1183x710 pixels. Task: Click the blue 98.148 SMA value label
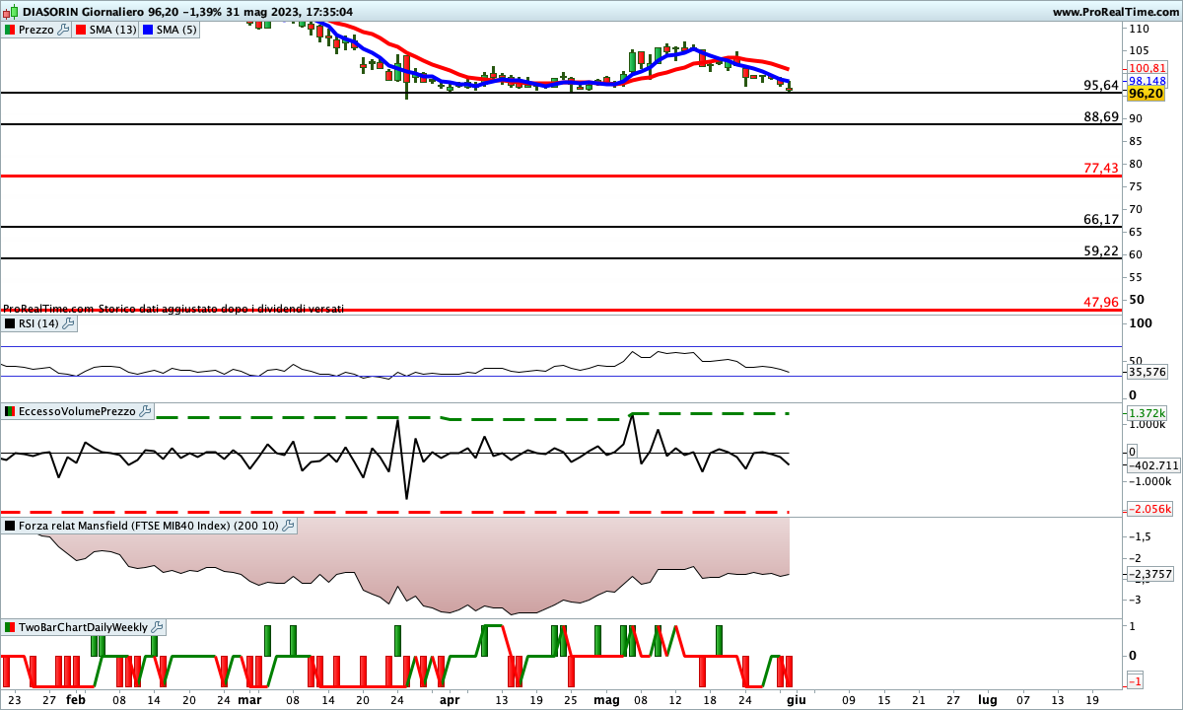pos(1148,81)
